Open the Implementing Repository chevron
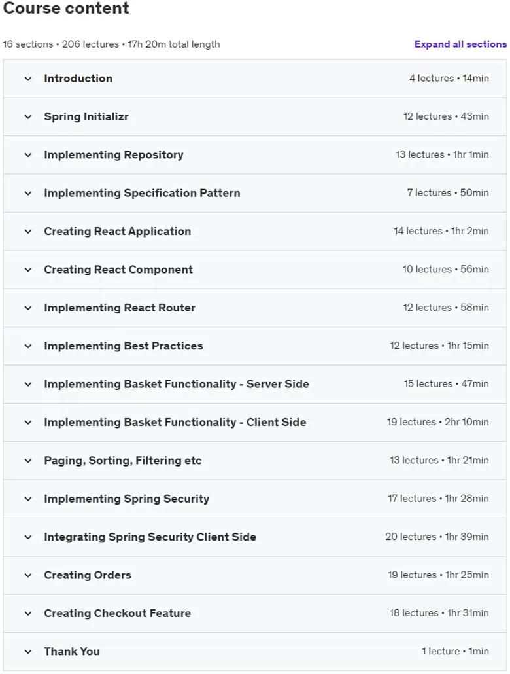Screen dimensions: 510x674 (28, 155)
